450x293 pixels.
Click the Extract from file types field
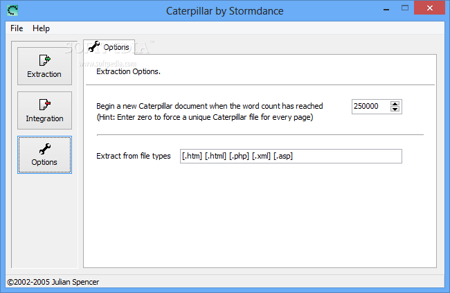291,157
